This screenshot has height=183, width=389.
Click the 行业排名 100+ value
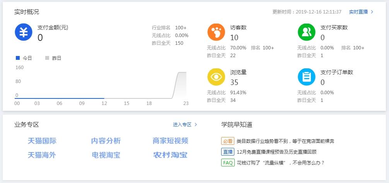click(x=181, y=27)
